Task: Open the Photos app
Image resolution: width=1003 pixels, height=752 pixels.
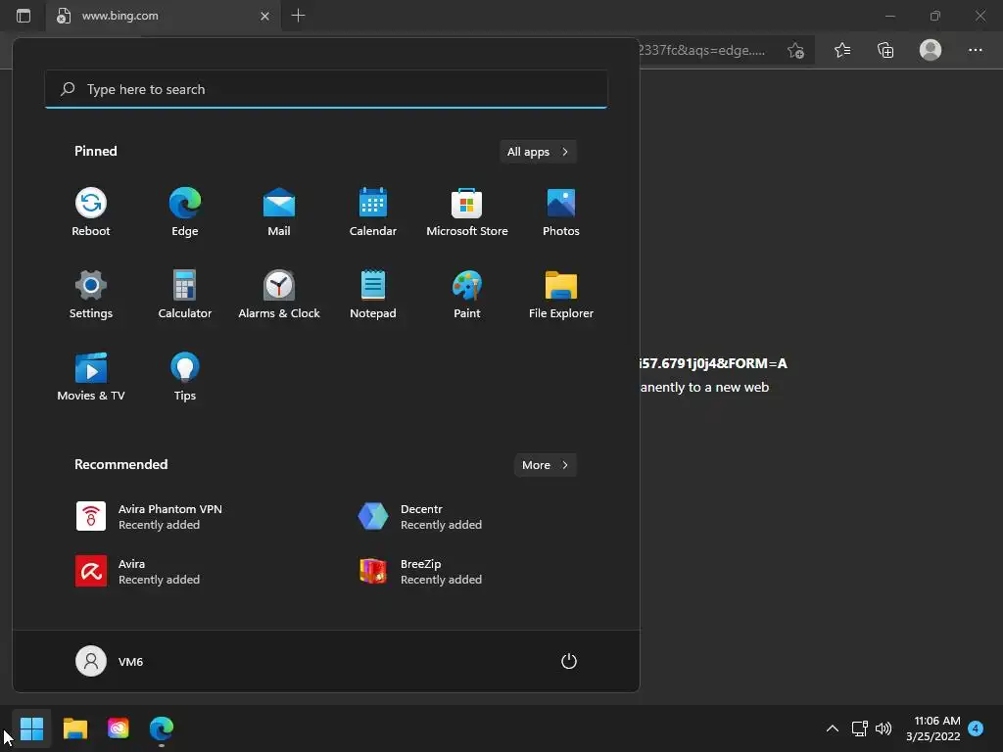Action: click(561, 212)
